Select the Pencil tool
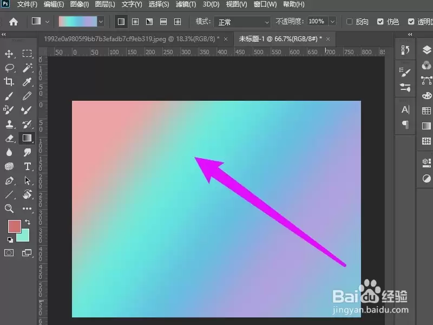 click(x=27, y=96)
